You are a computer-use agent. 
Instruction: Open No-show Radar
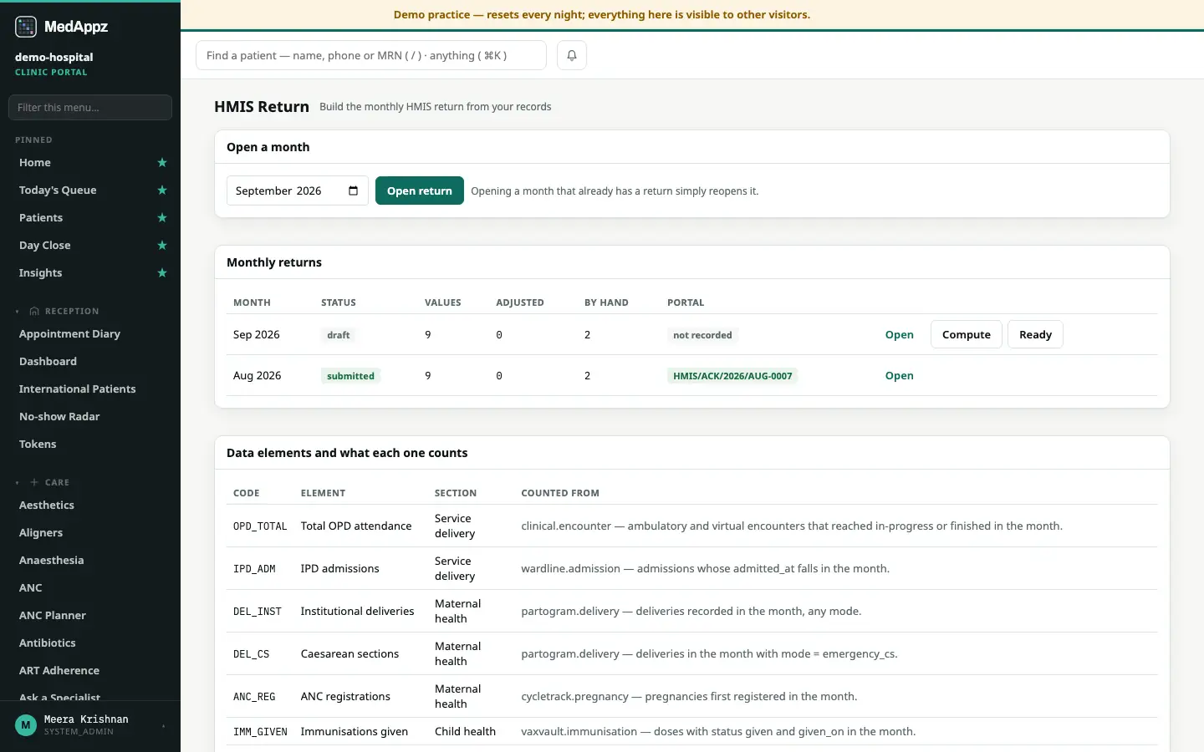(59, 417)
